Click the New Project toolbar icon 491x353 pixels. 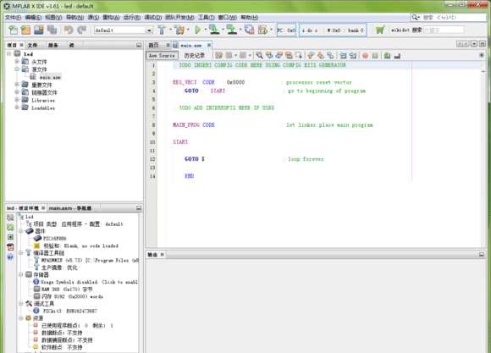[25, 30]
